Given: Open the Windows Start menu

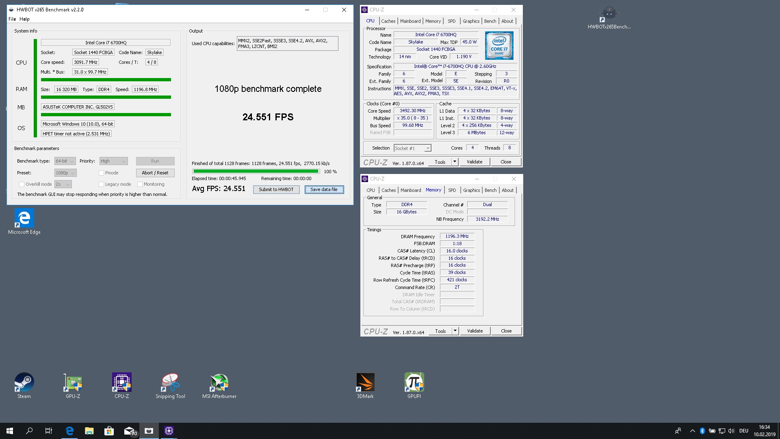Looking at the screenshot, I should (x=10, y=431).
